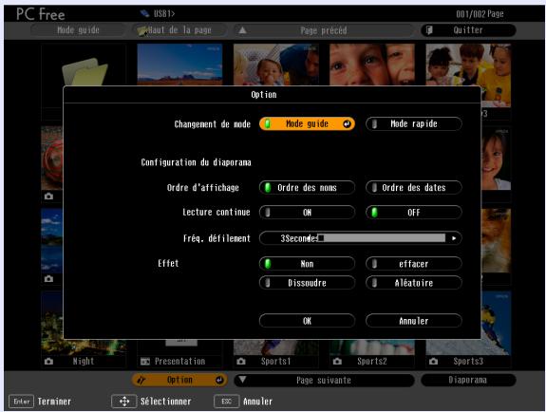This screenshot has width=546, height=412.
Task: Open the desert landscape thumbnail
Action: (x=179, y=65)
